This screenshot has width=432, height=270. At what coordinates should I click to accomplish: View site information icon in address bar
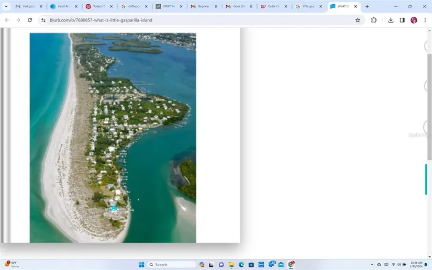[x=43, y=20]
